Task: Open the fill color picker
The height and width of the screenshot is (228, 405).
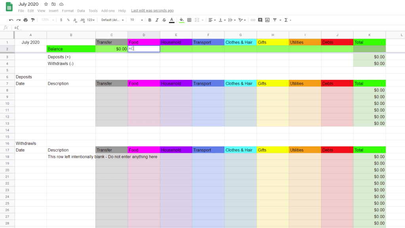Action: click(x=182, y=20)
